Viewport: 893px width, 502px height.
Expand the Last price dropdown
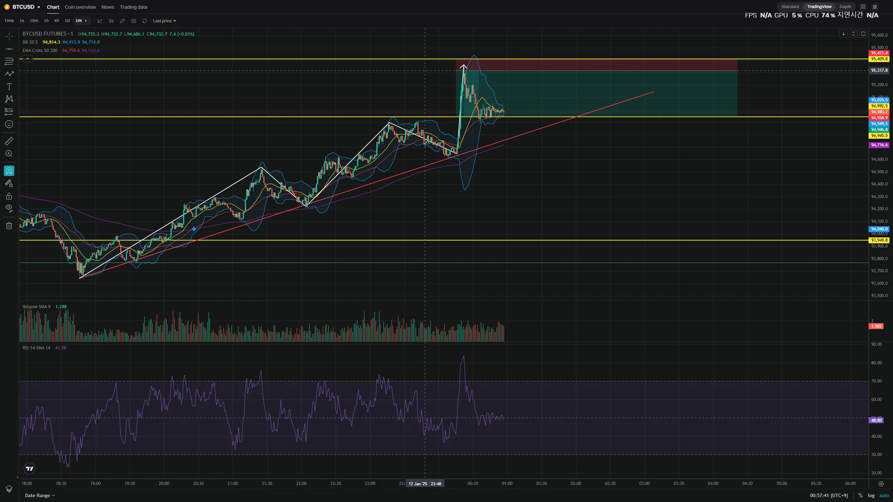point(164,21)
